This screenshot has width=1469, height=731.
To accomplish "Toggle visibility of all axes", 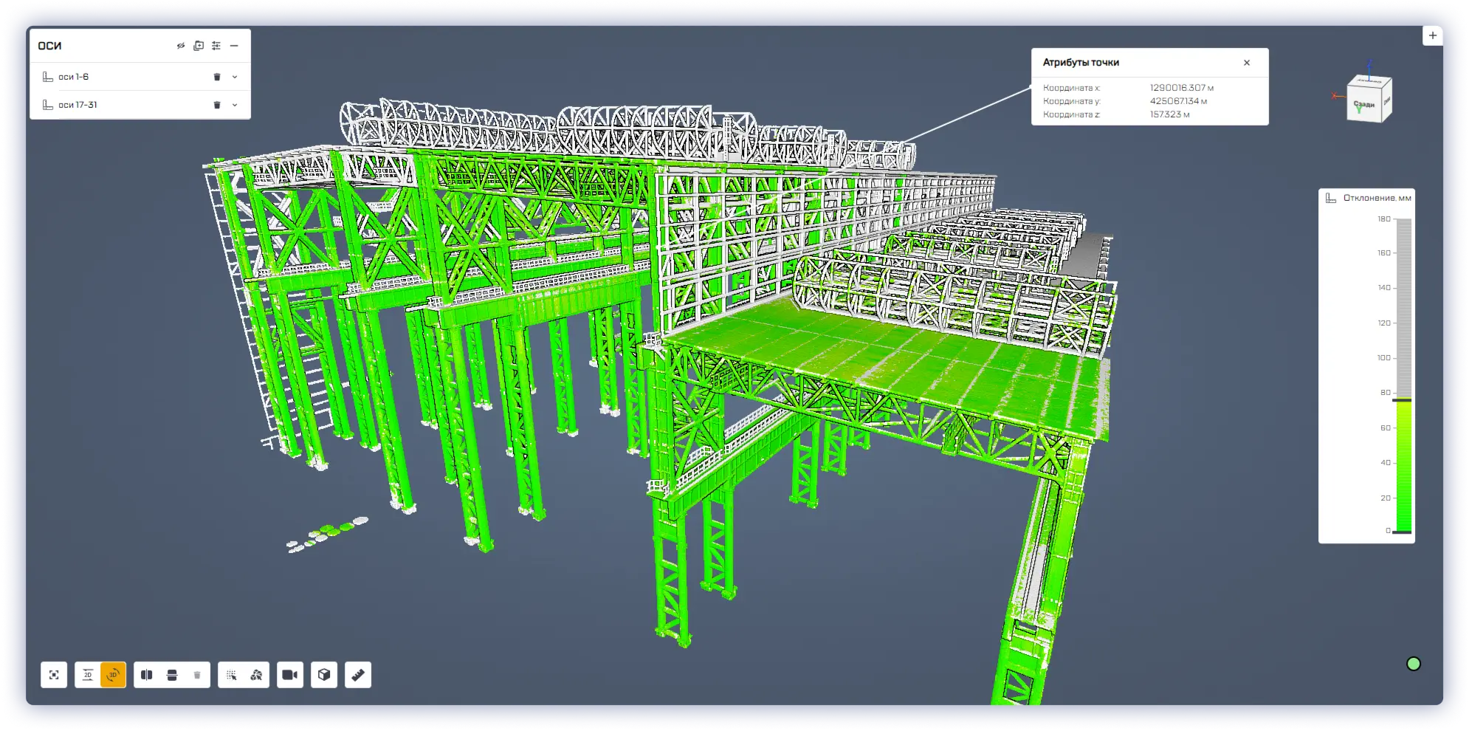I will (x=181, y=46).
